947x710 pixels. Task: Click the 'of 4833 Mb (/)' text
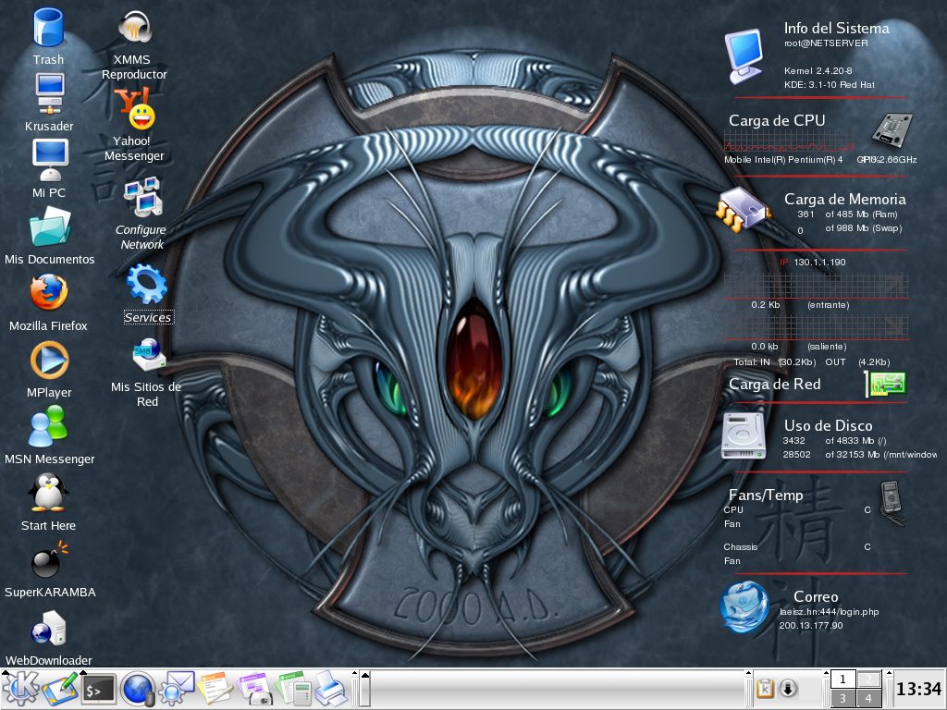pyautogui.click(x=855, y=441)
